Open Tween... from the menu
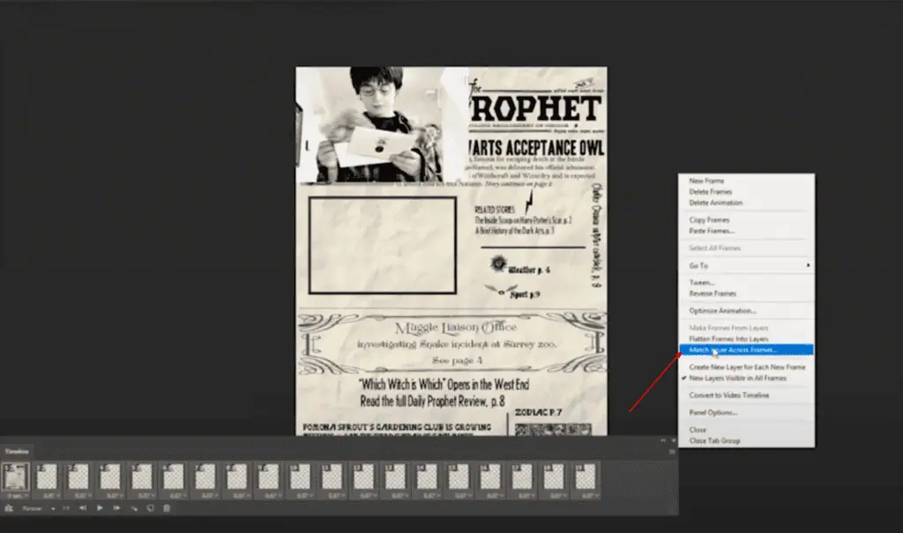The image size is (903, 533). click(701, 283)
